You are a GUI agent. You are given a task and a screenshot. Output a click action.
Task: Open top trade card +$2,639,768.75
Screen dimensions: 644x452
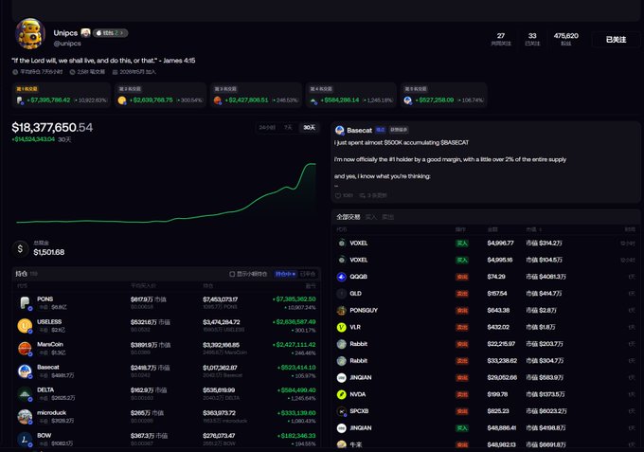(160, 96)
